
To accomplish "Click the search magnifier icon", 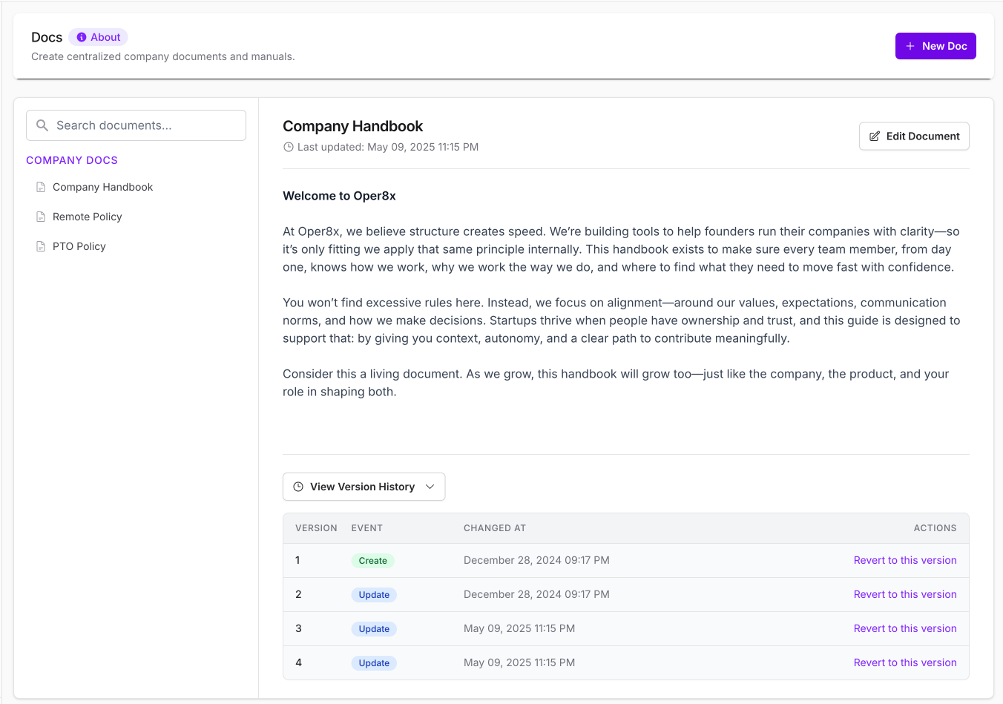I will [x=42, y=125].
